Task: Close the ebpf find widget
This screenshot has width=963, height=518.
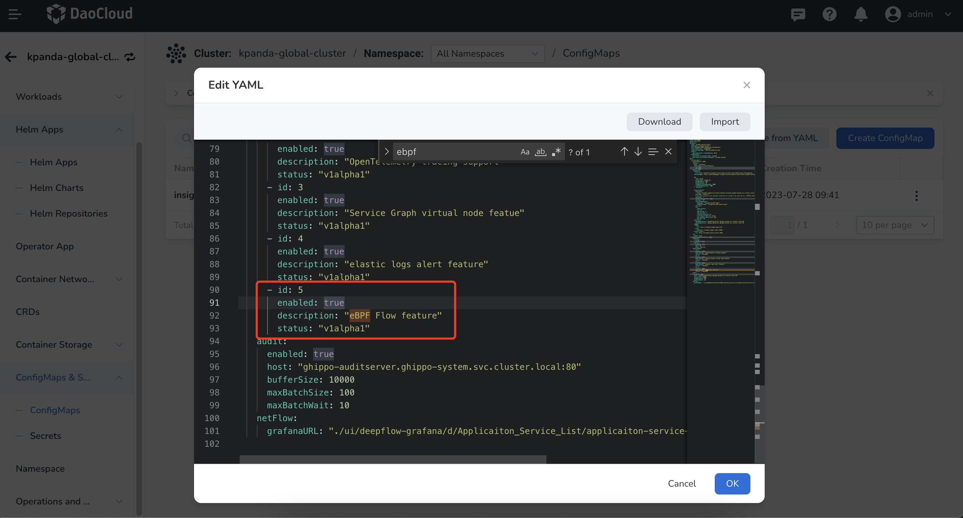Action: (x=668, y=152)
